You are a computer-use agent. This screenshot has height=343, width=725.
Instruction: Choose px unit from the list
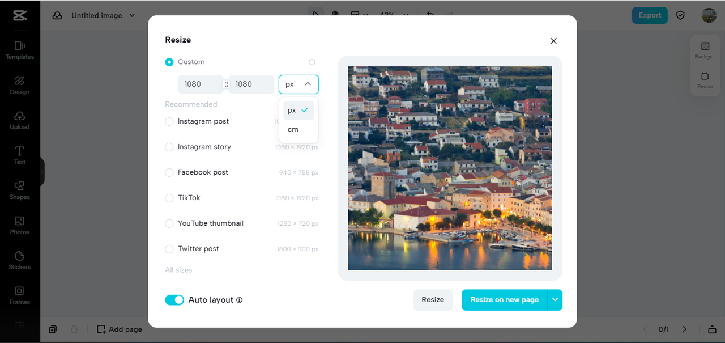[298, 111]
